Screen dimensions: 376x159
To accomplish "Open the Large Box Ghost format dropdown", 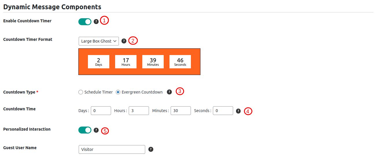I will 99,41.
